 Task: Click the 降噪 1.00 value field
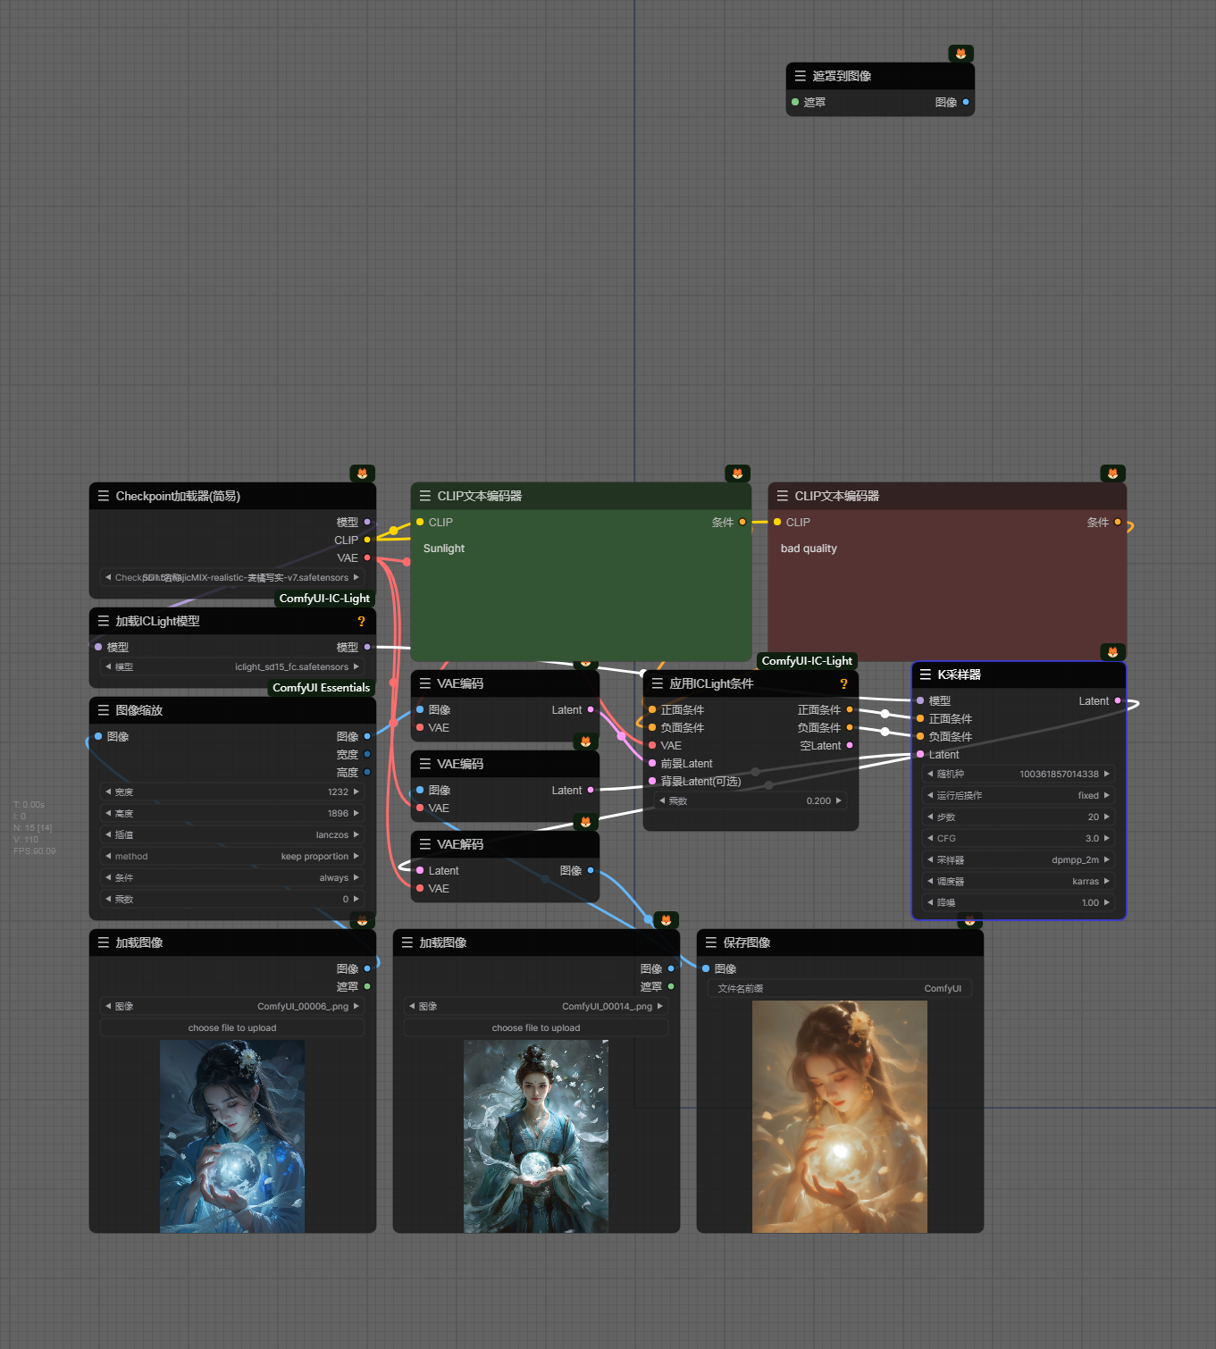pos(1019,902)
